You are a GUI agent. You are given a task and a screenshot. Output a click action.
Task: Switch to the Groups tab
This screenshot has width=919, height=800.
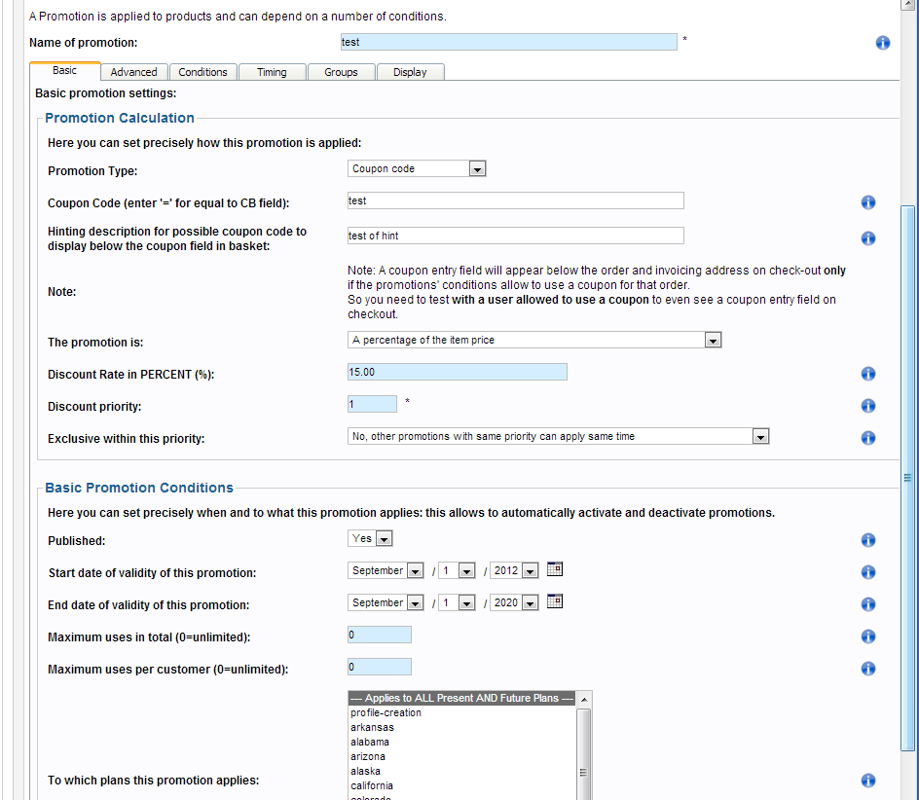[341, 72]
